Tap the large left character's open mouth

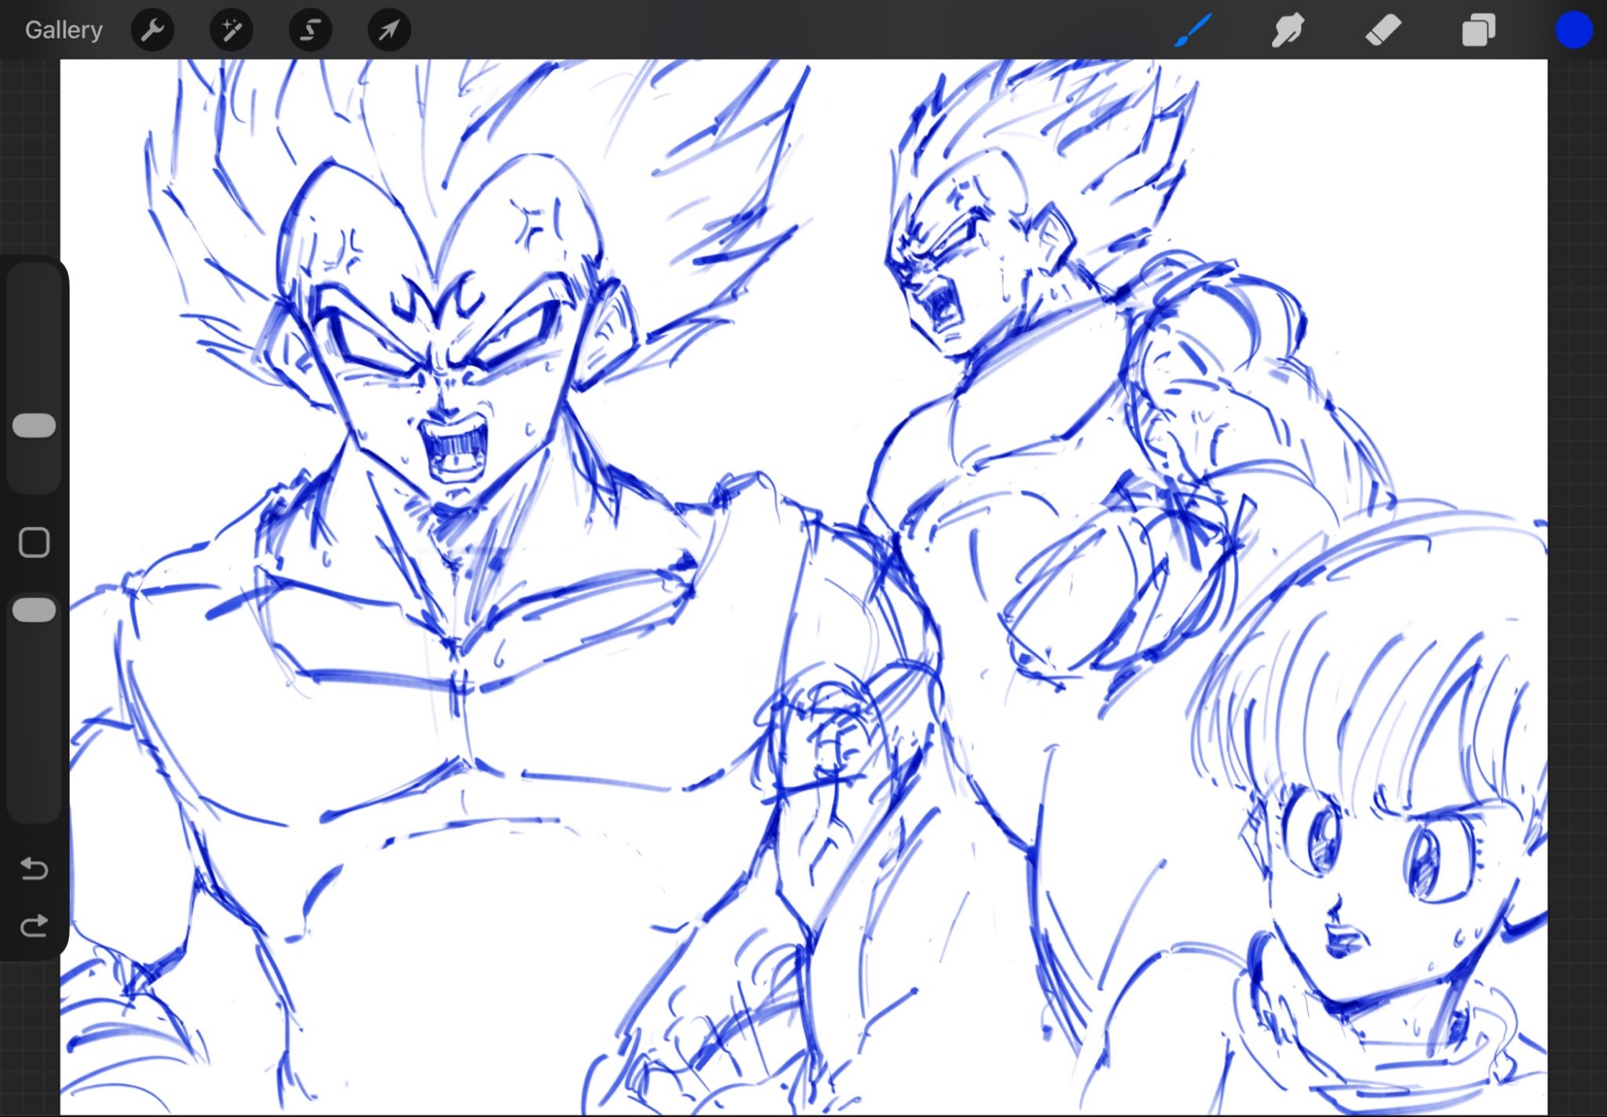point(455,447)
